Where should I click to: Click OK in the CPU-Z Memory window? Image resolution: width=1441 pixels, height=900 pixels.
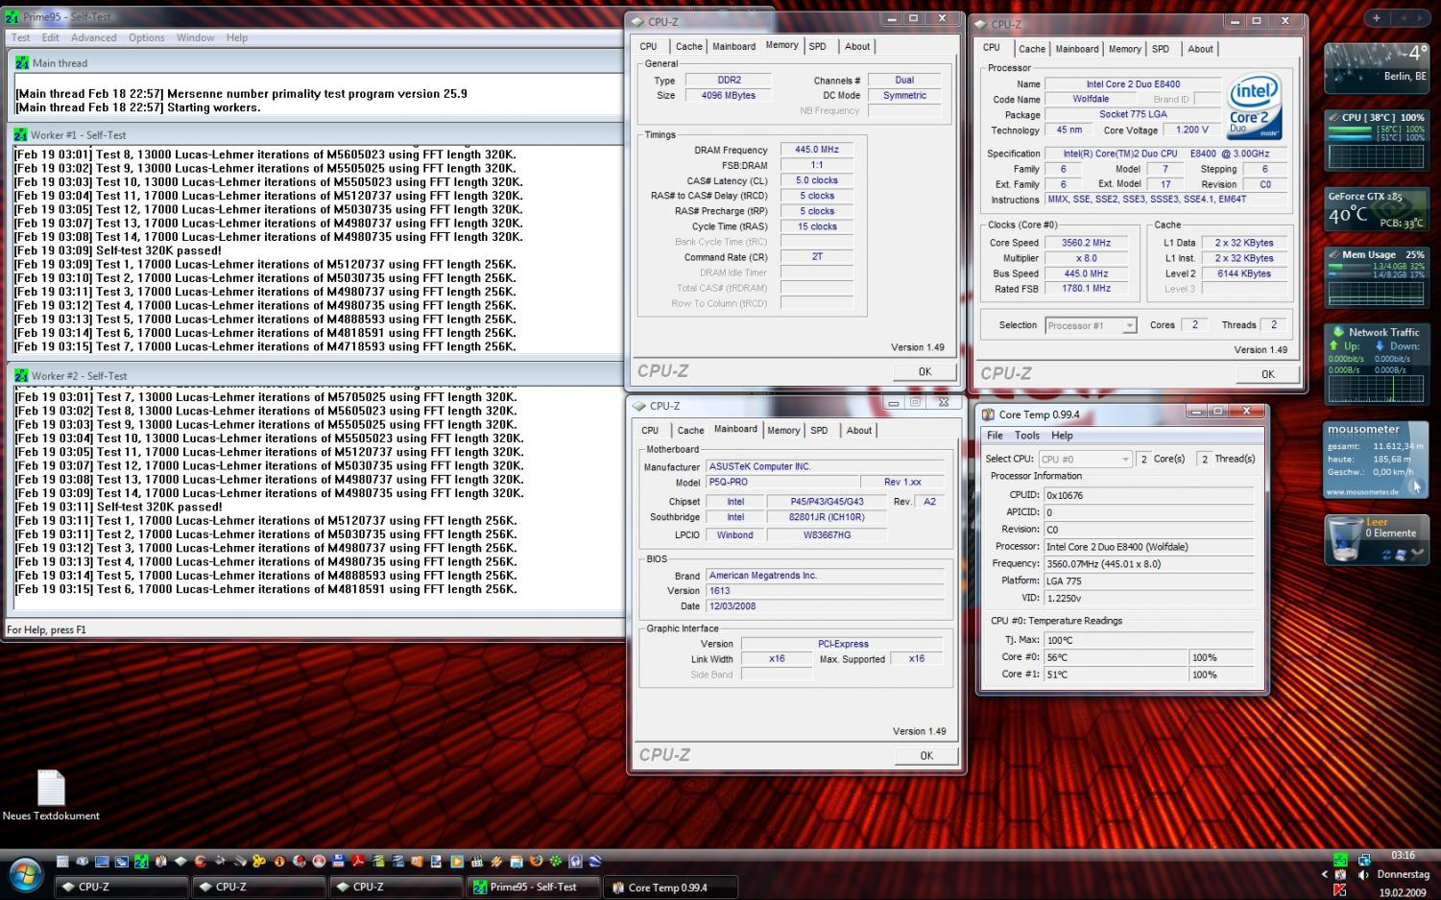click(x=925, y=371)
